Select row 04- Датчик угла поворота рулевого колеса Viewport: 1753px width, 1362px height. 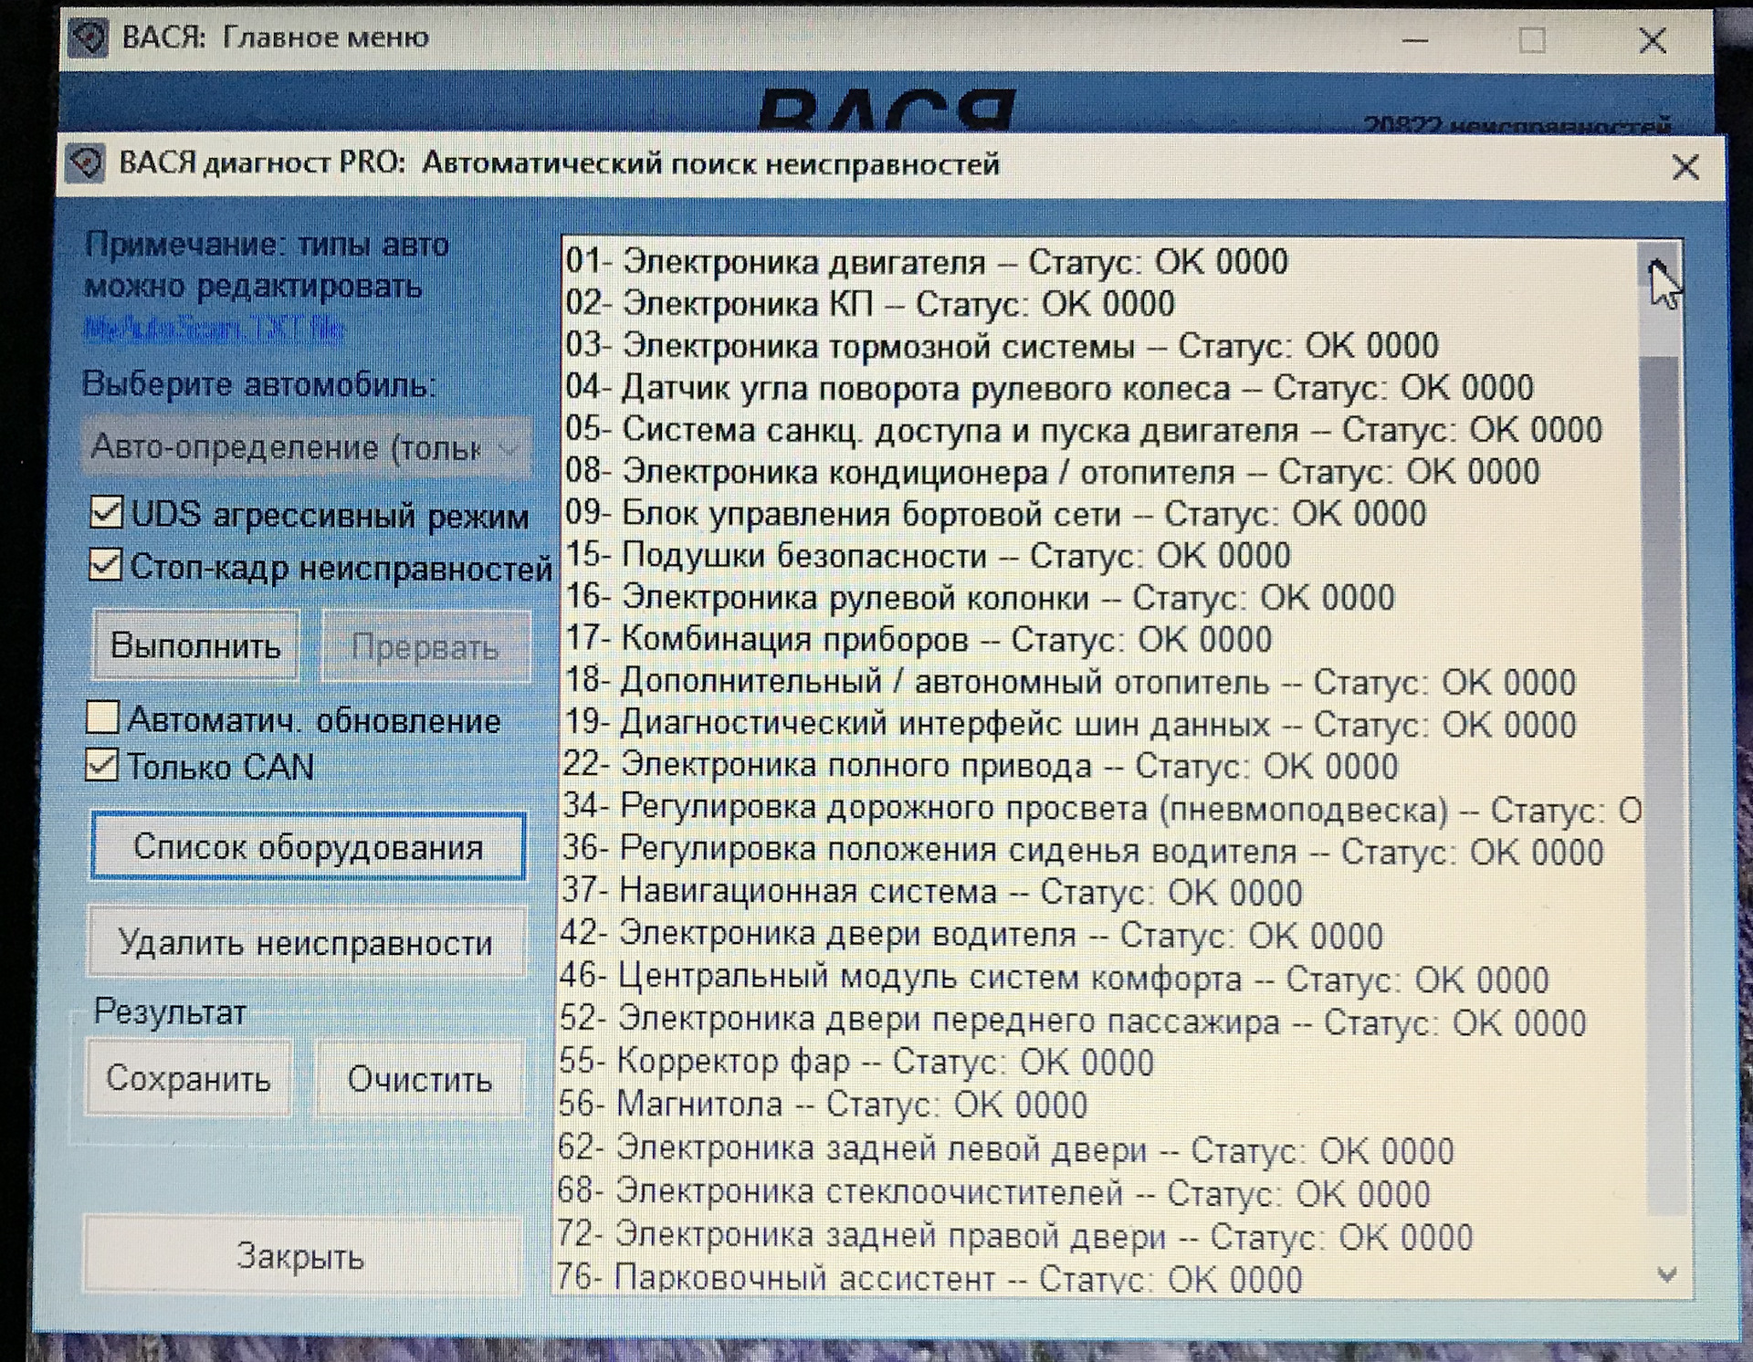[1049, 388]
